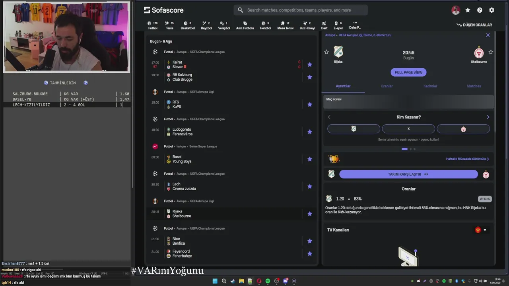Open the Buz Hokeyi category
Image resolution: width=509 pixels, height=286 pixels.
307,25
